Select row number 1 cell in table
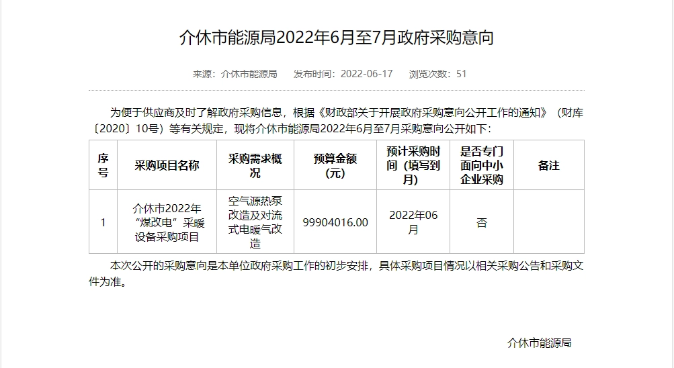674x368 pixels. pyautogui.click(x=103, y=222)
